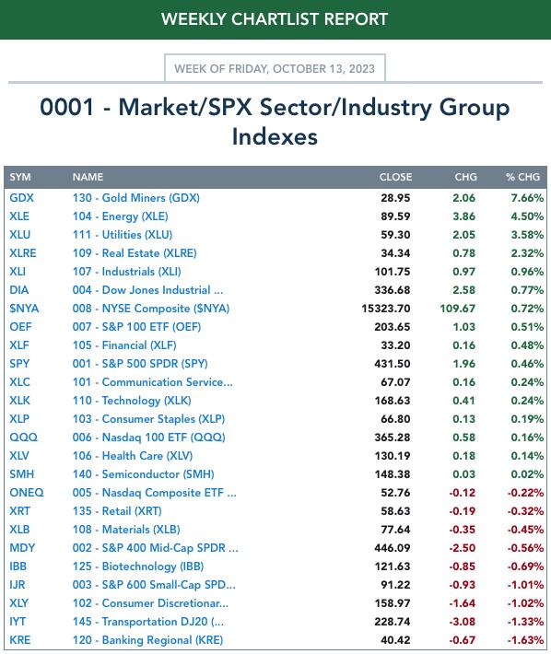The width and height of the screenshot is (551, 654).
Task: Click the % CHG column header
Action: click(522, 177)
